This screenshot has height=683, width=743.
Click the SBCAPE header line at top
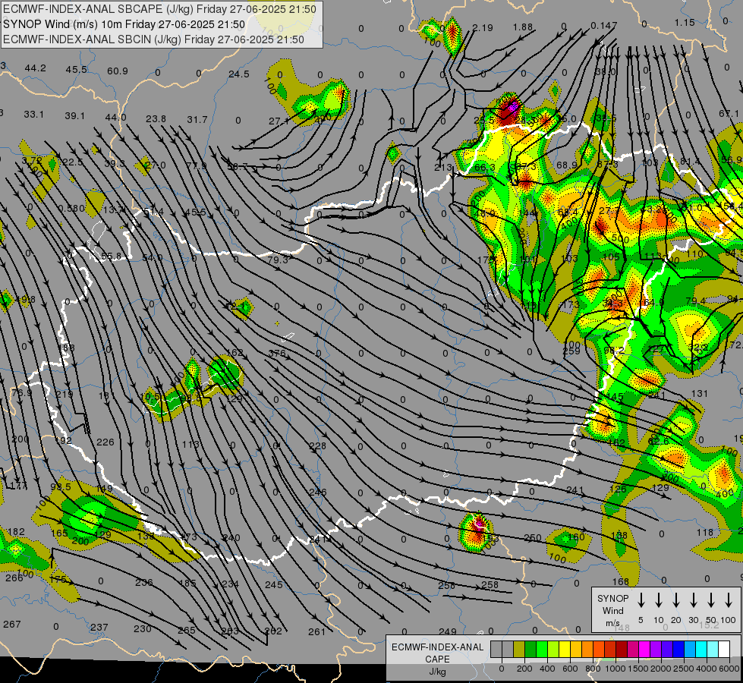pos(159,9)
